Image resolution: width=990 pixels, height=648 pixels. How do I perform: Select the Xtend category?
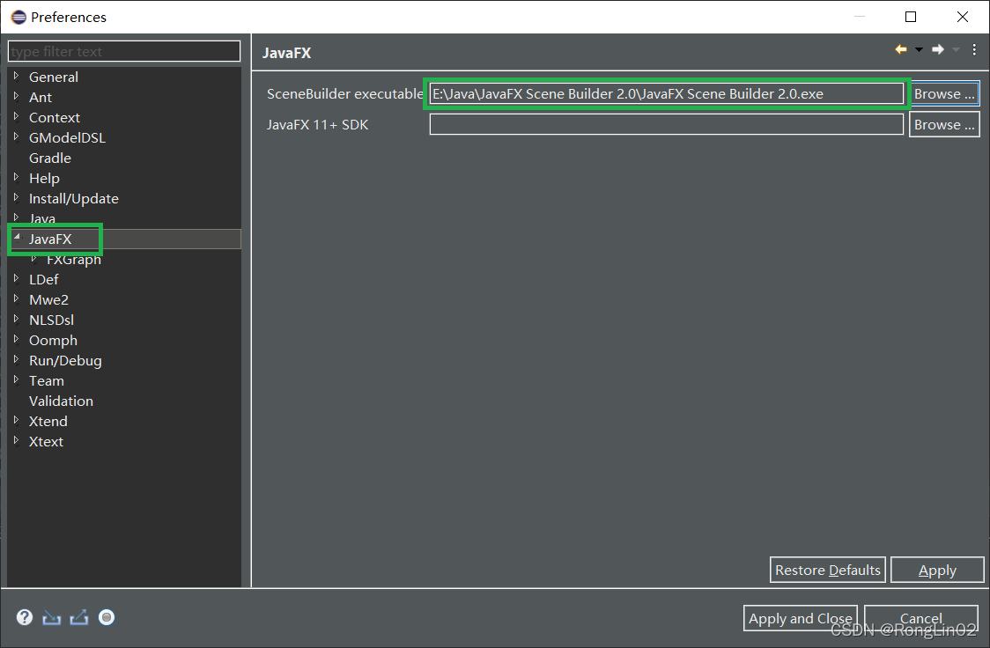coord(48,421)
